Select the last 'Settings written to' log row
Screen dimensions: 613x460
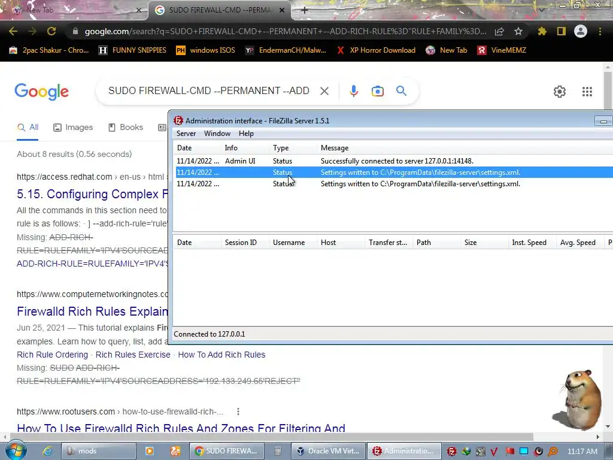(x=394, y=184)
